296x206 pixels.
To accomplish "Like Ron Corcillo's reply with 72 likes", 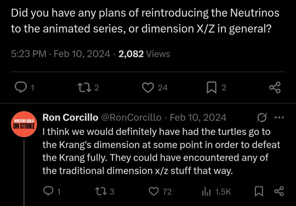I will click(x=160, y=191).
